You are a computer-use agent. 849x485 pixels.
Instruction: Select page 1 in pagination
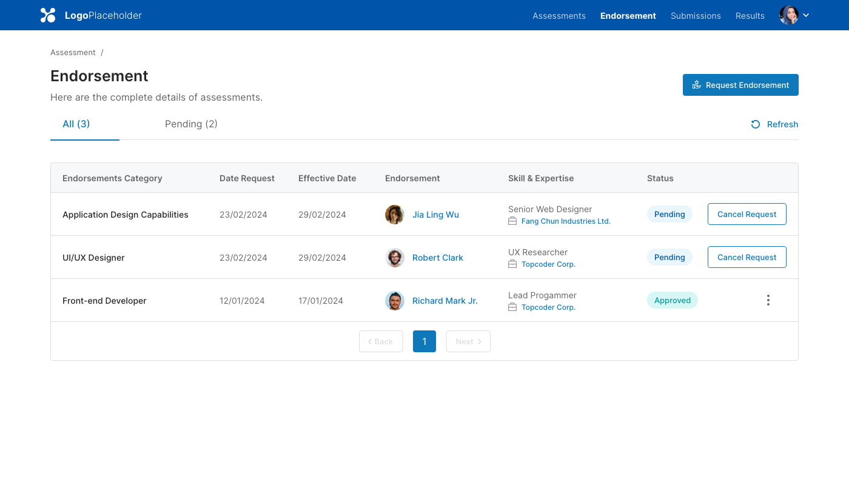424,341
